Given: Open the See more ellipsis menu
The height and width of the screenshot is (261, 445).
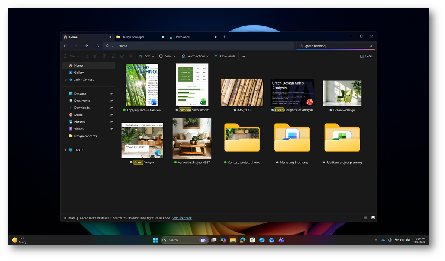Looking at the screenshot, I should click(243, 56).
